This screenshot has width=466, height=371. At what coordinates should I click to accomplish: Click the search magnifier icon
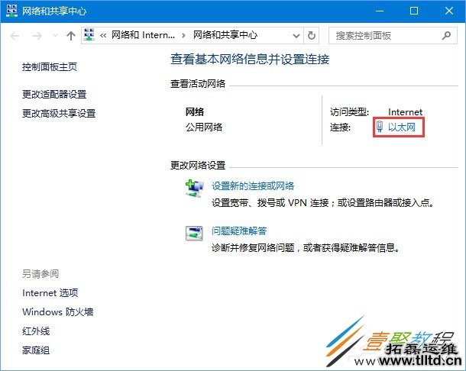pyautogui.click(x=446, y=36)
